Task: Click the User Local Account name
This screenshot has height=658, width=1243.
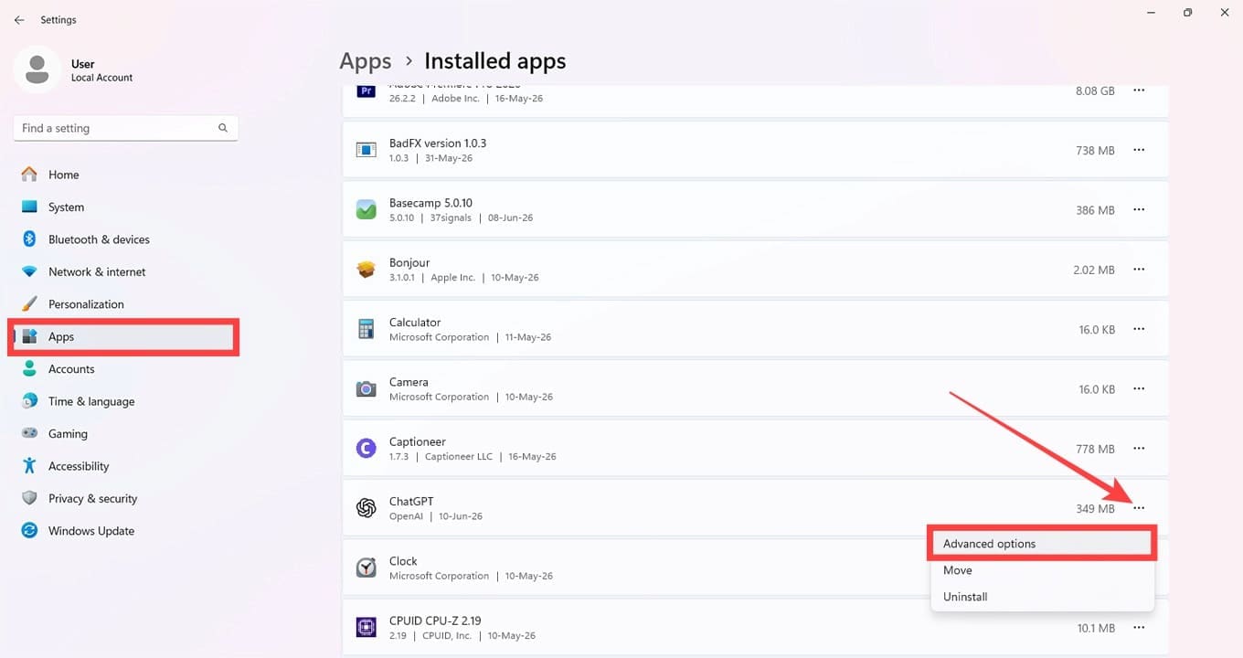Action: [x=101, y=70]
